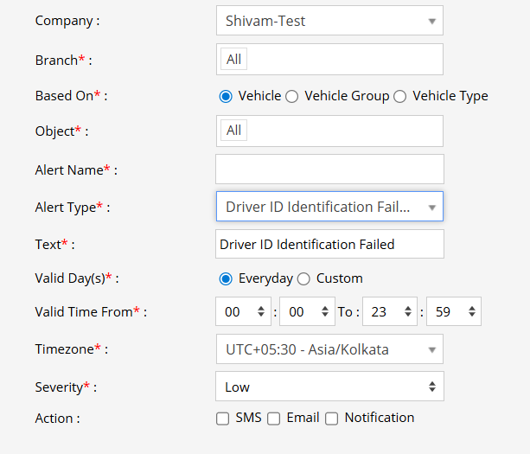This screenshot has height=454, width=530.
Task: Click the Branch field with All tag
Action: 329,59
